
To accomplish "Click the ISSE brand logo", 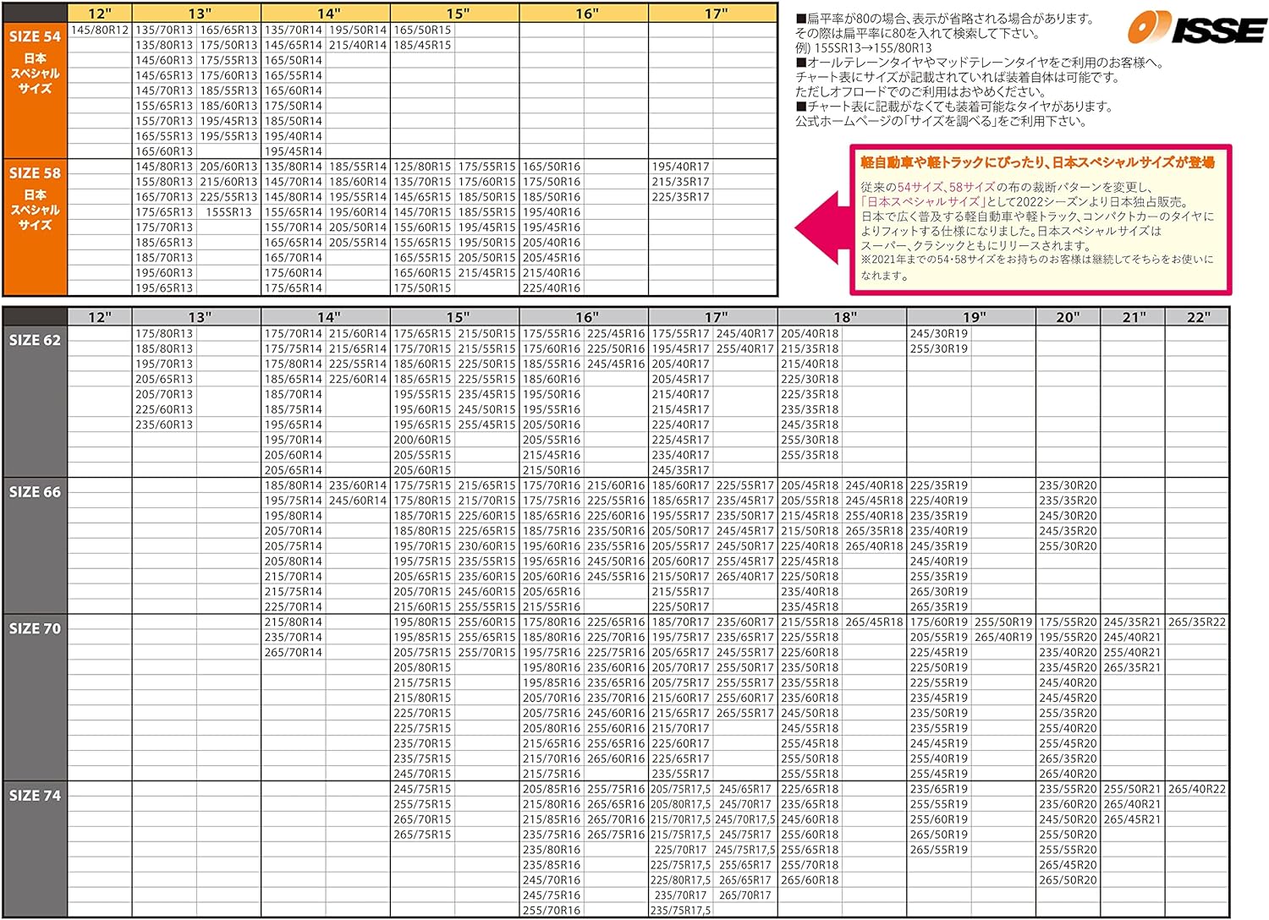I will pyautogui.click(x=1217, y=30).
